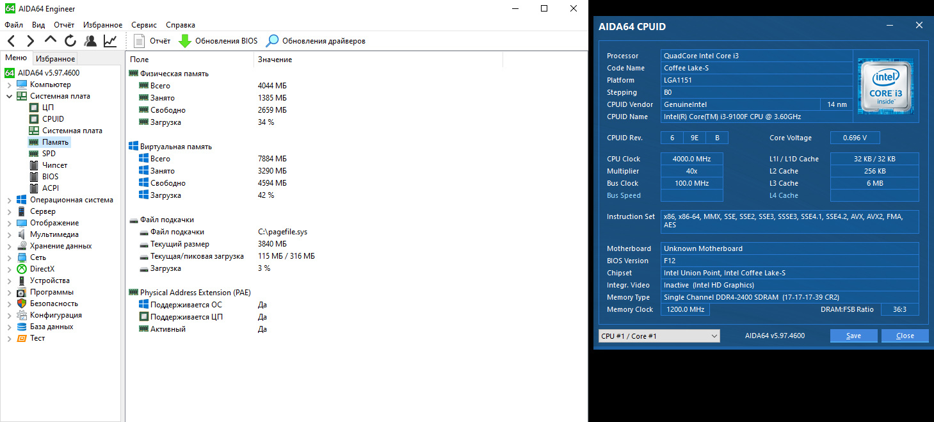Collapse the Системная плата tree node
The width and height of the screenshot is (934, 422).
pyautogui.click(x=10, y=96)
